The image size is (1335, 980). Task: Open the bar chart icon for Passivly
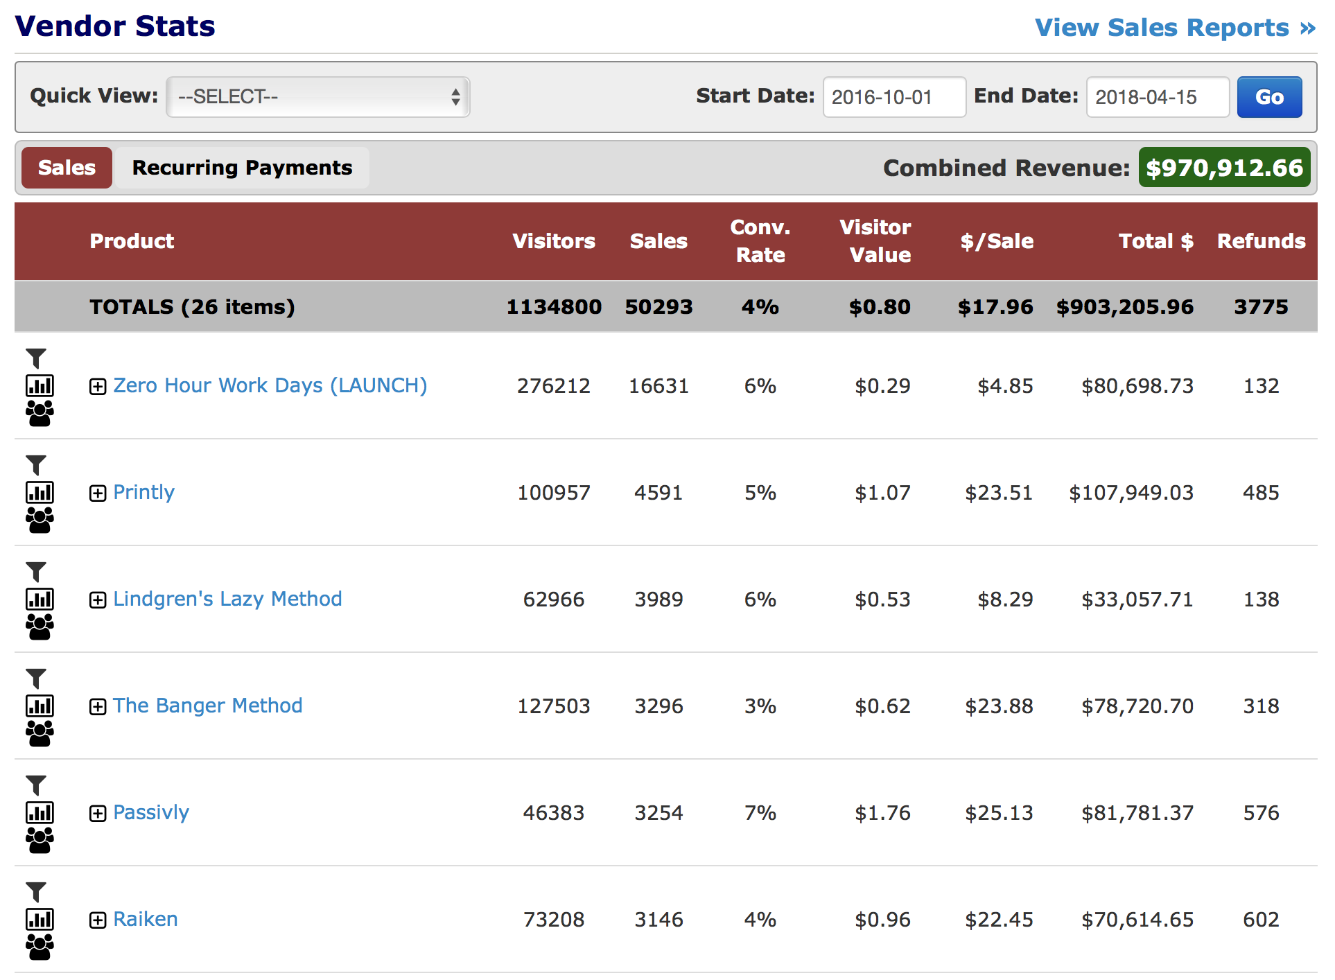(40, 813)
